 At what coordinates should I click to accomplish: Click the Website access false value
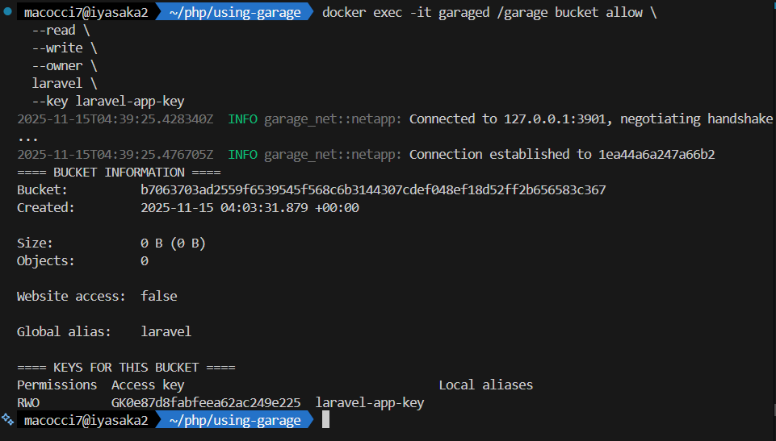[158, 296]
